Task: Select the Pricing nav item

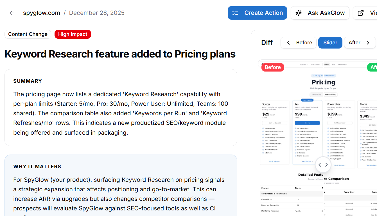Action: [x=326, y=64]
